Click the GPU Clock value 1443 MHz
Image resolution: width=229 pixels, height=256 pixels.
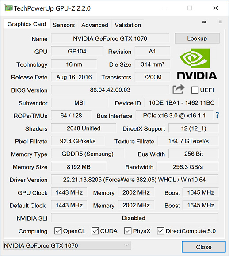point(69,192)
